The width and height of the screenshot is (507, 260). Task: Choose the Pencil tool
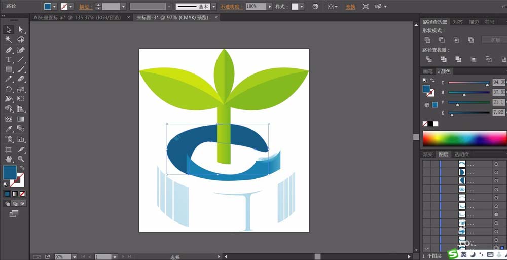point(9,79)
